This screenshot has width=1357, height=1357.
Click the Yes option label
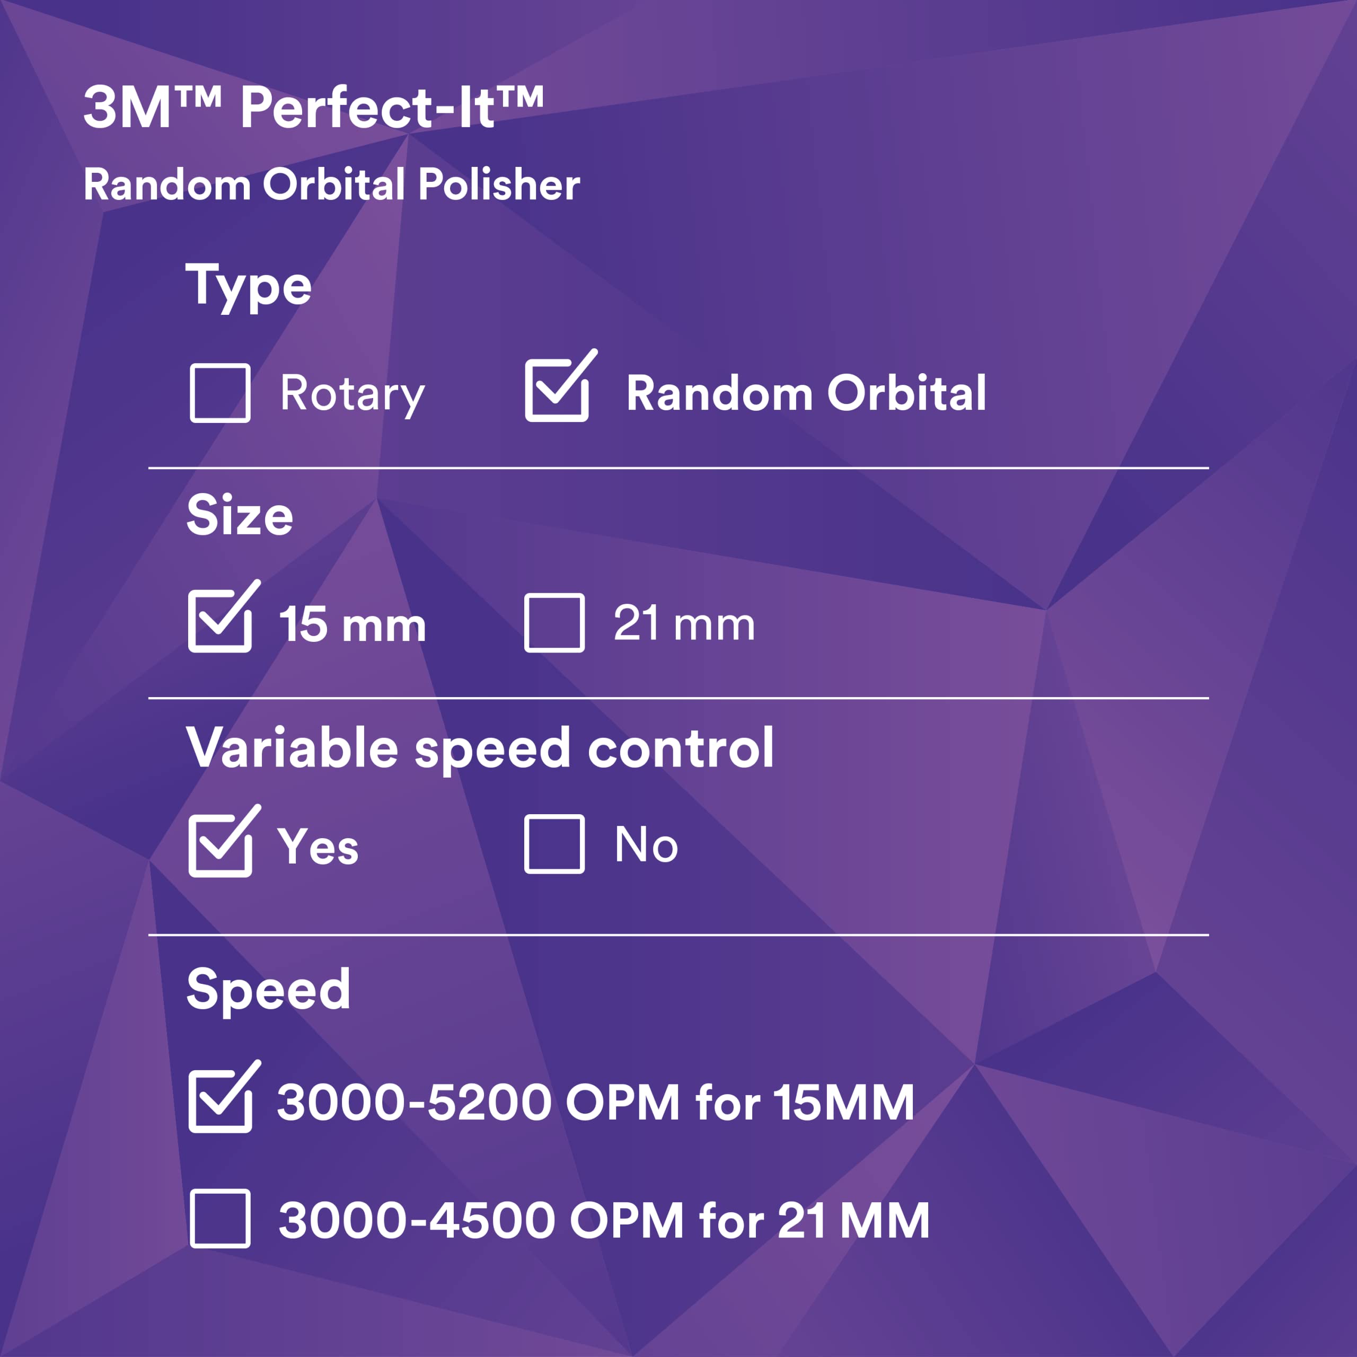[x=318, y=845]
